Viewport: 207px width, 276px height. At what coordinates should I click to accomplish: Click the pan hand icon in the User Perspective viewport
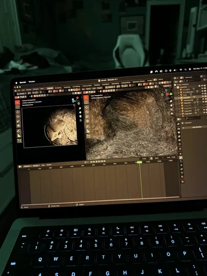(x=171, y=105)
